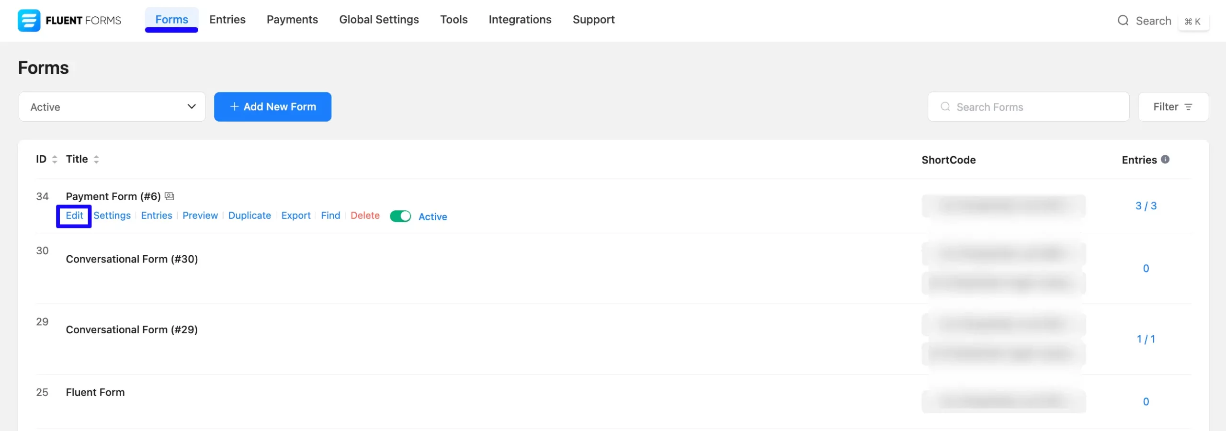Click the Add New Form button
The width and height of the screenshot is (1226, 431).
[272, 107]
